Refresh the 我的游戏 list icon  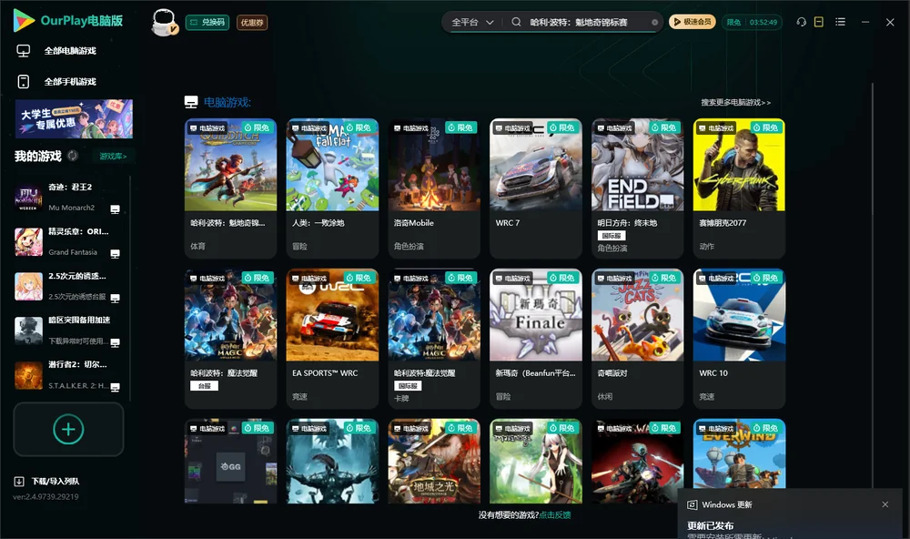(73, 156)
